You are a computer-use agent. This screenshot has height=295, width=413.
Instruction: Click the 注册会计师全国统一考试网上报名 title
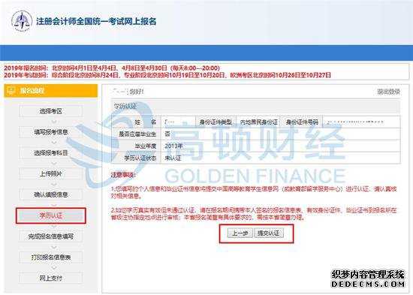[96, 21]
